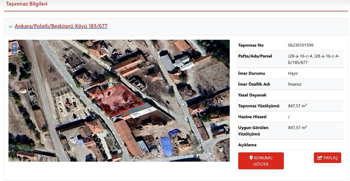
Task: Click the location pin icon on Konumu Göster
Action: (251, 158)
